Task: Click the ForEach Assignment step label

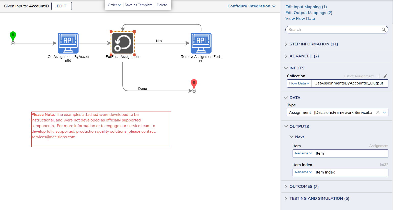Action: coord(123,57)
